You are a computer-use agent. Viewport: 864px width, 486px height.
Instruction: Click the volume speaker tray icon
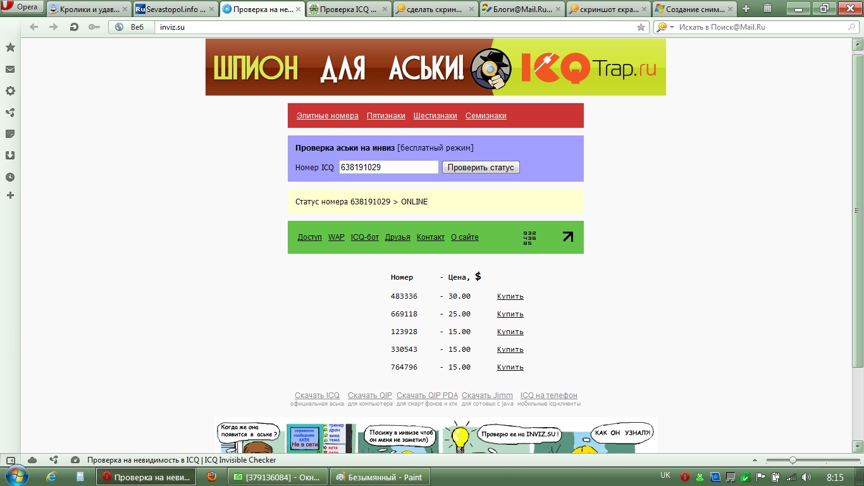click(x=806, y=477)
